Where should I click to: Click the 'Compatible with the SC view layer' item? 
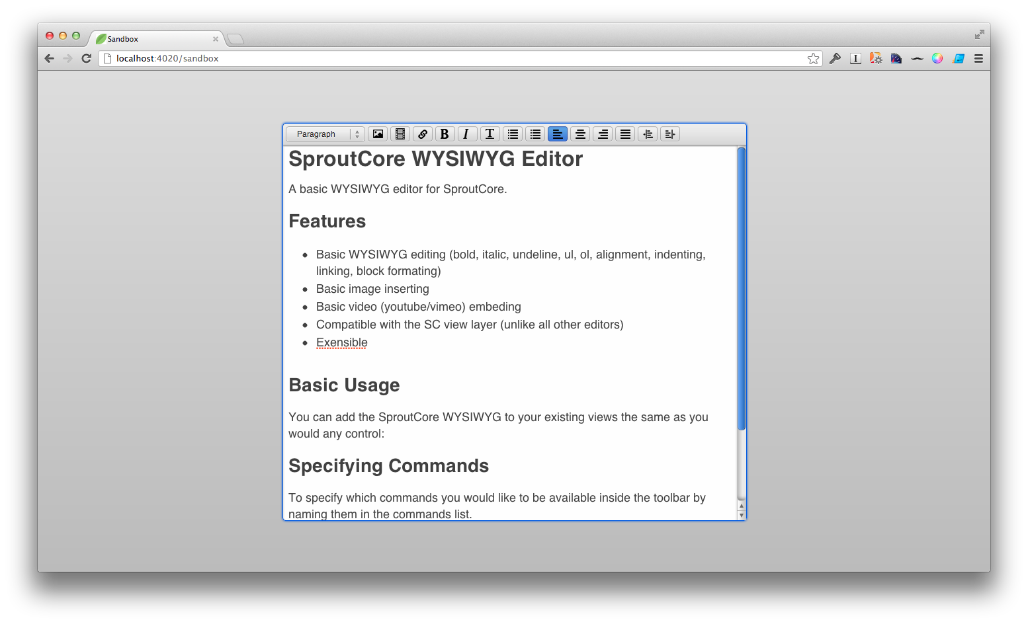point(470,325)
